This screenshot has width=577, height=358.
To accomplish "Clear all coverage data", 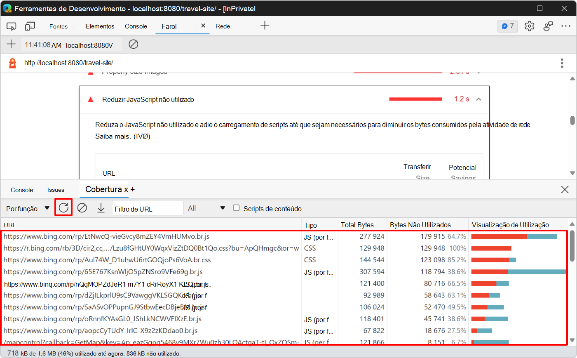I will (x=82, y=207).
